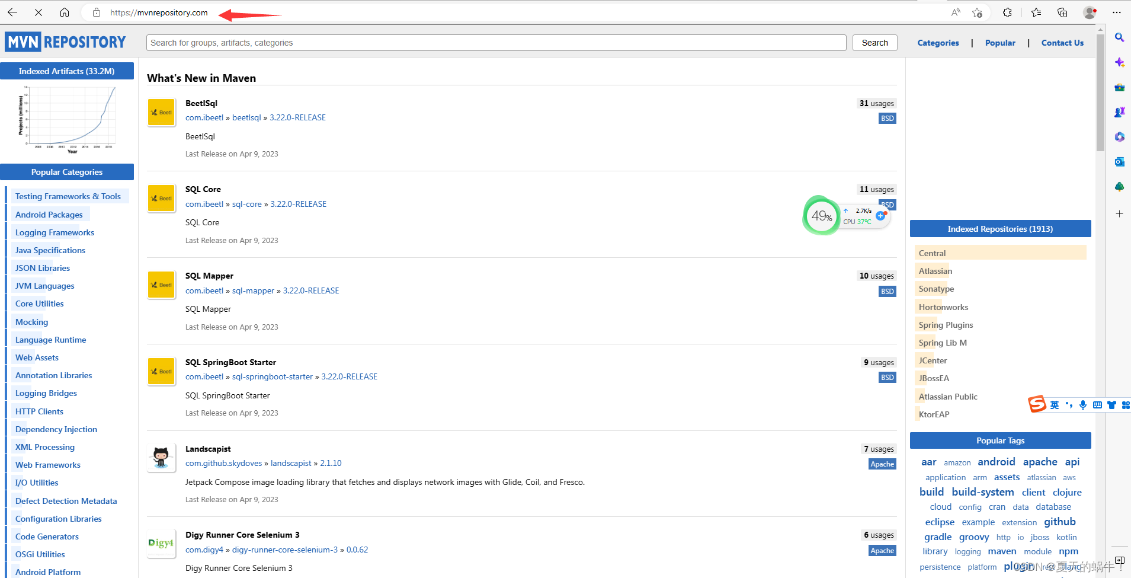Stop page loading with the X icon
The width and height of the screenshot is (1131, 578).
(x=39, y=12)
